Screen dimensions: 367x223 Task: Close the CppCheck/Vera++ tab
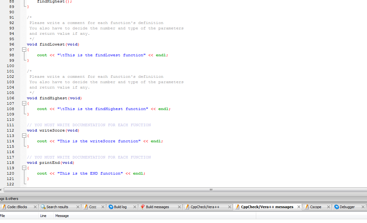click(x=230, y=207)
